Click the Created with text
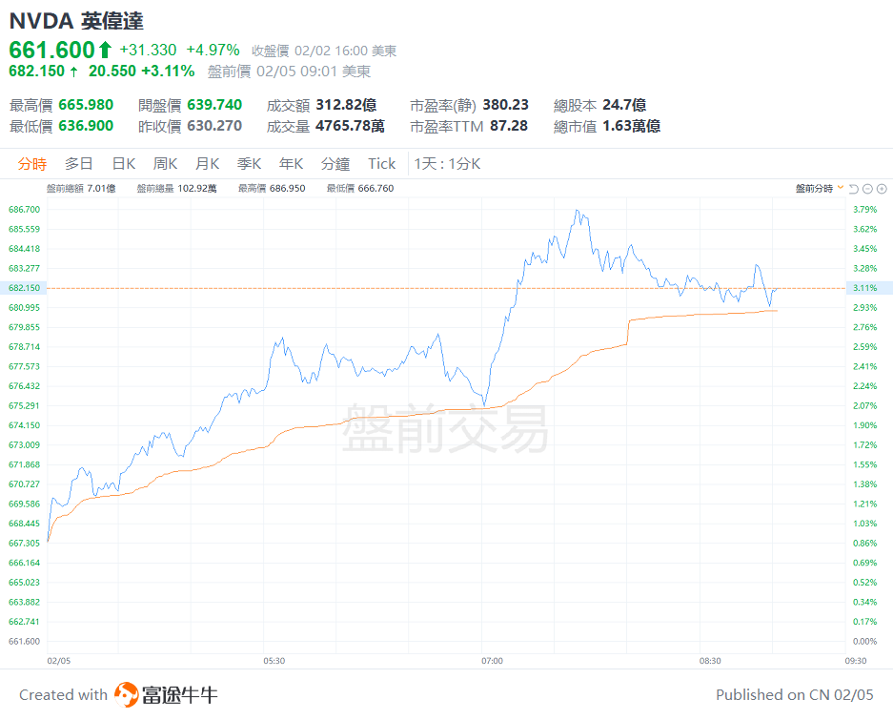 63,695
